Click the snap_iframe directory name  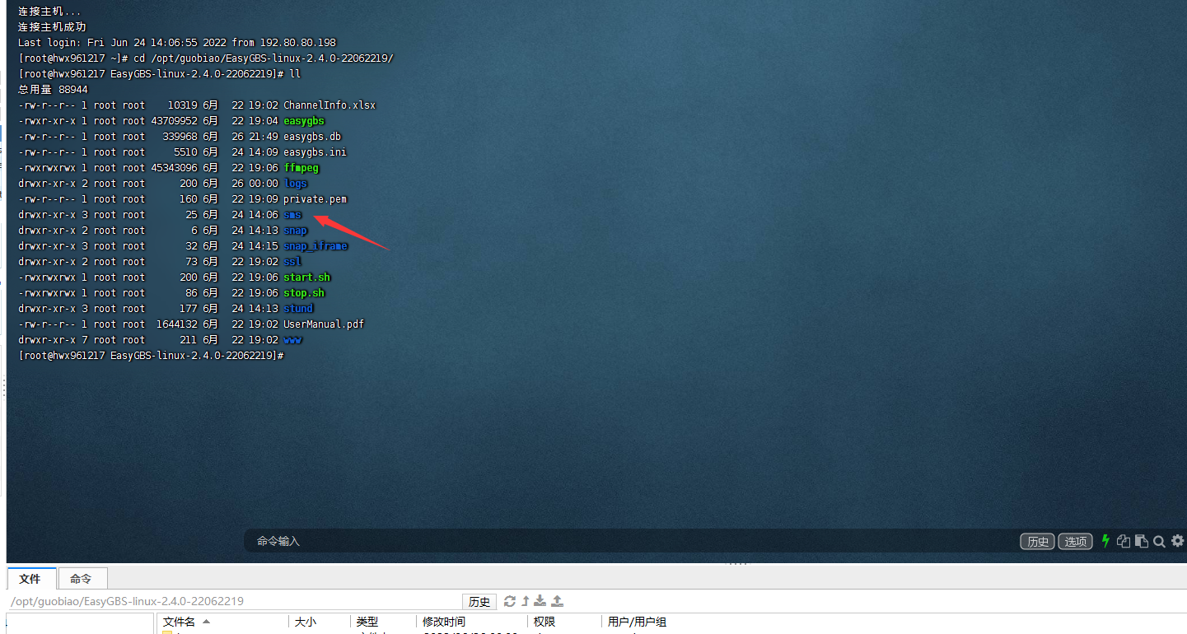click(x=315, y=246)
